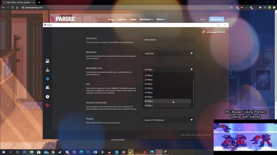Screen dimensions: 277x155
Task: Open Microsoft Store from the taskbar
Action: tap(39, 152)
